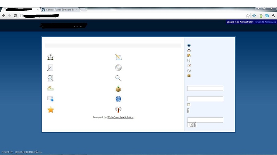Click the blue info circle in sidebar
The image size is (277, 155).
(189, 45)
